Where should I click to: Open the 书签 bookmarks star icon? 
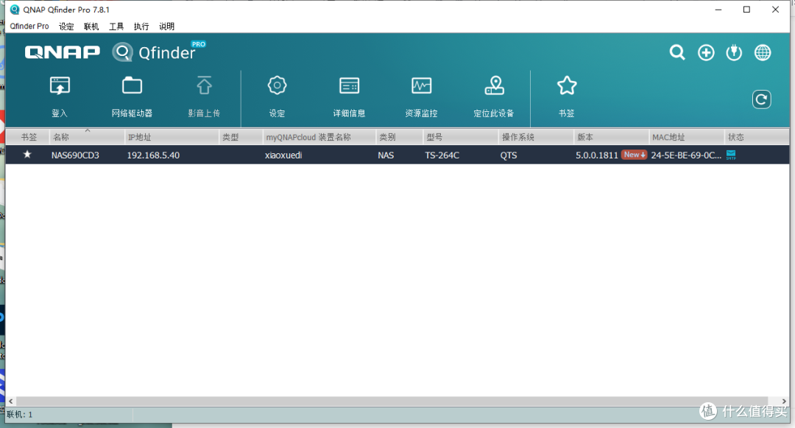[567, 85]
